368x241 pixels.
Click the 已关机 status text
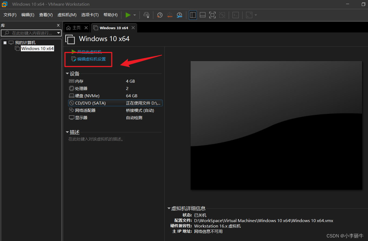pyautogui.click(x=200, y=215)
